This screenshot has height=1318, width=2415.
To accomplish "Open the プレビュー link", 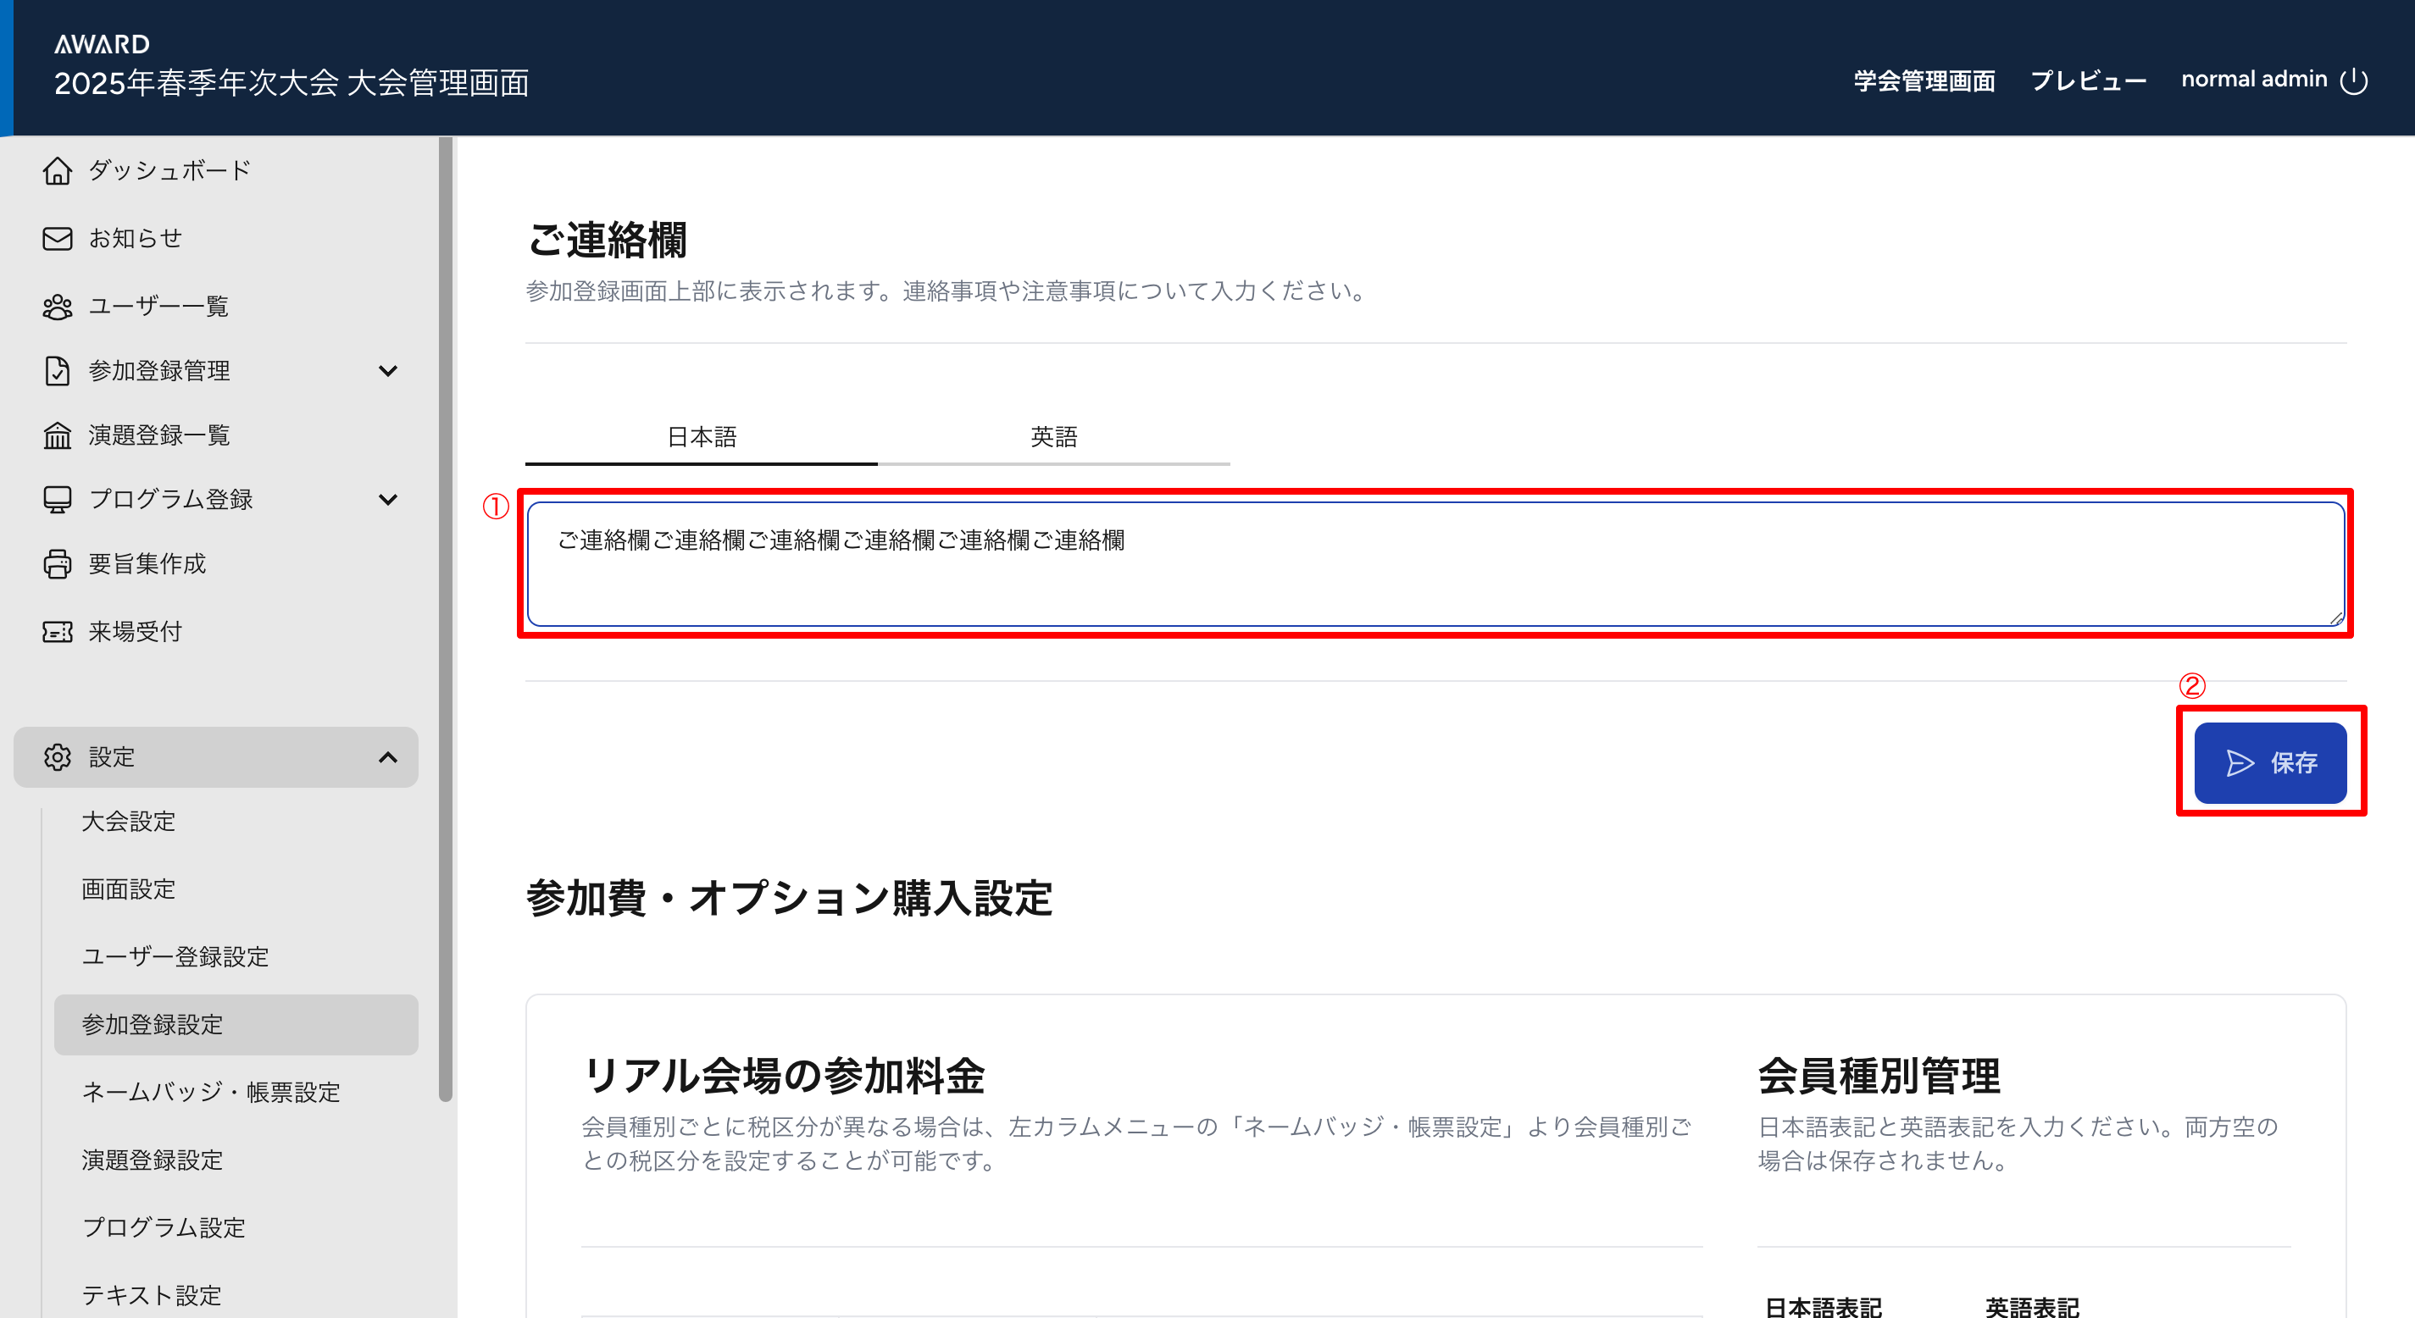I will pos(2088,80).
